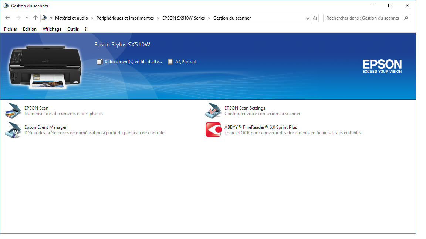
Task: Click 'Configurer votre connexion au scanner' text
Action: (x=262, y=114)
